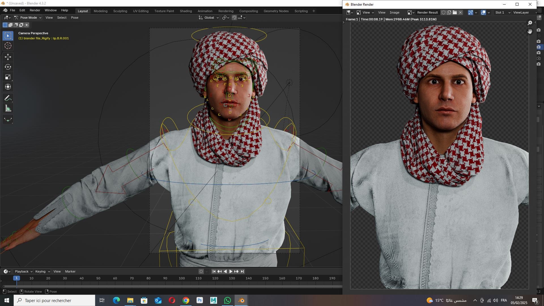Click the zoom magnifier in render window
Screen dimensions: 544x306
tap(530, 23)
